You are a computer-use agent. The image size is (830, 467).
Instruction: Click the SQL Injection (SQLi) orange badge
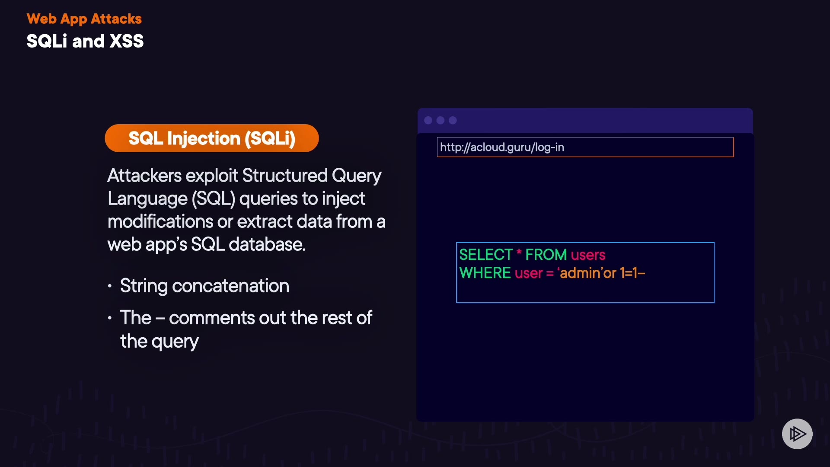pos(211,138)
